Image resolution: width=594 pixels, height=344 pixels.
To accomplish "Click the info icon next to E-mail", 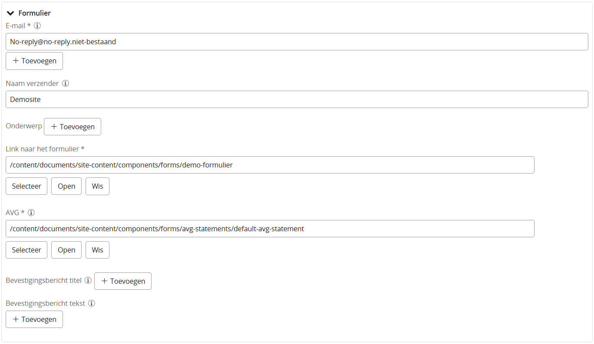I will click(x=37, y=26).
